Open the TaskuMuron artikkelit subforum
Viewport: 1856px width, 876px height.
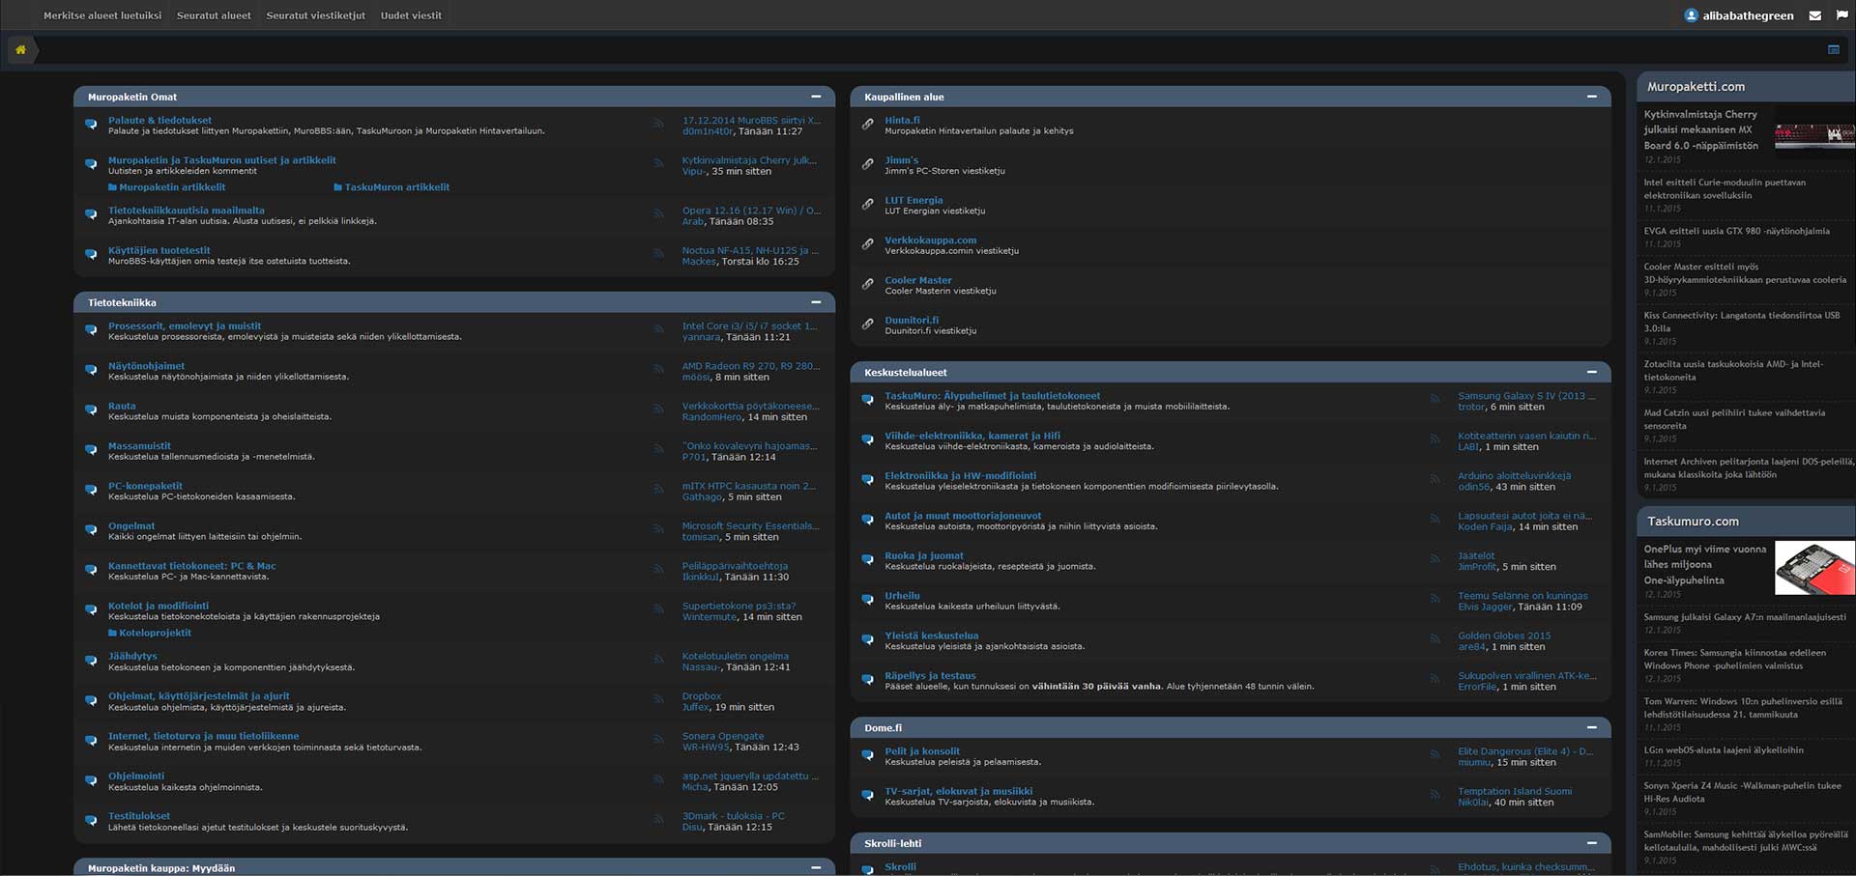(x=397, y=187)
